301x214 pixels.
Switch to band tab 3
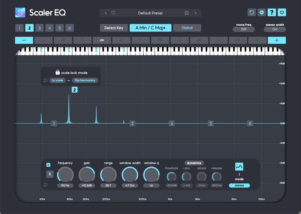pyautogui.click(x=39, y=28)
